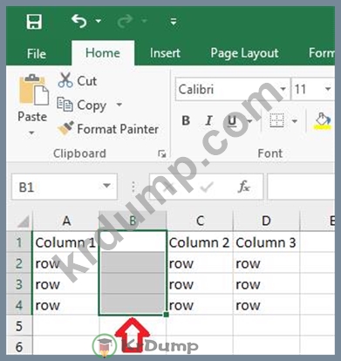Viewport: 341px width, 361px height.
Task: Expand the Calibri font name dropdown
Action: click(x=283, y=89)
